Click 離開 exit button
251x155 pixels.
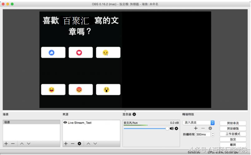(x=233, y=145)
